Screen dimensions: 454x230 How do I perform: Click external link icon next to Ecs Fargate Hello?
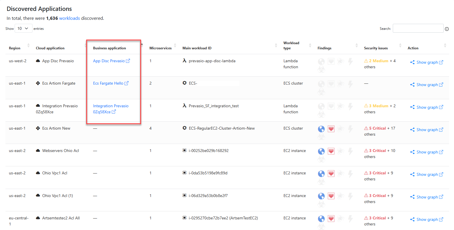126,83
